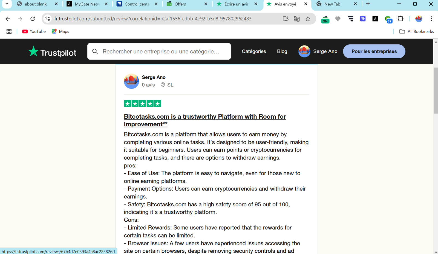Open the YouTube bookmark
This screenshot has height=254, width=438.
coord(34,32)
